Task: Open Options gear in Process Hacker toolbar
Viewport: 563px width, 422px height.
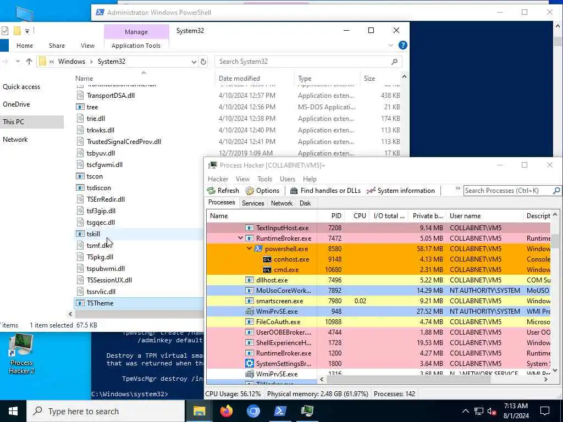Action: pos(249,191)
